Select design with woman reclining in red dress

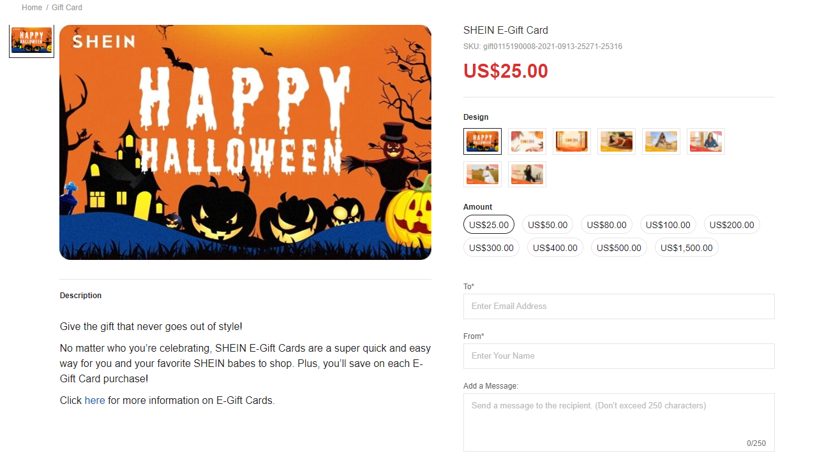(617, 141)
